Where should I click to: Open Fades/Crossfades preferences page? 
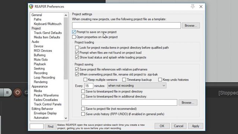[x=46, y=100]
